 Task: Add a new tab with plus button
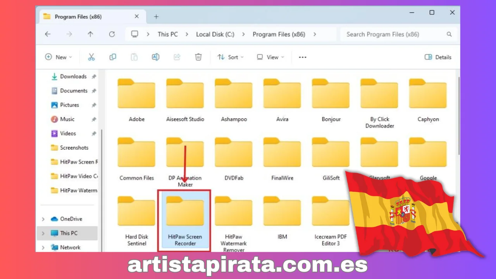point(156,17)
